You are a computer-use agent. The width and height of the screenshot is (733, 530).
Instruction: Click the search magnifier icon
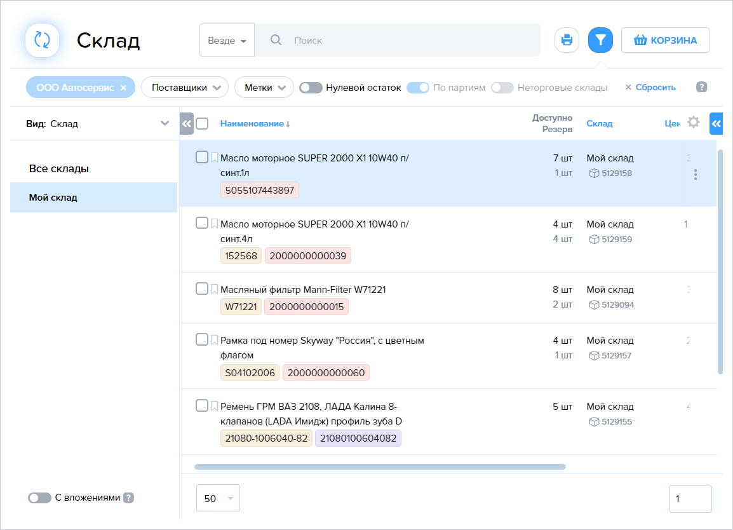(x=276, y=40)
